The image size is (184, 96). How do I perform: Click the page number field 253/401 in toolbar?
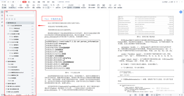(x=71, y=5)
